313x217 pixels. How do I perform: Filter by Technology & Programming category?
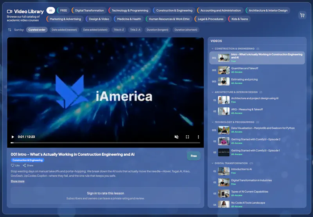130,11
